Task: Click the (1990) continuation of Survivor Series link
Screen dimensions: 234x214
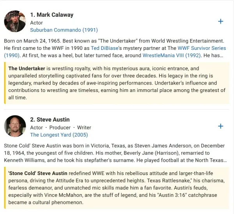Action: point(12,55)
